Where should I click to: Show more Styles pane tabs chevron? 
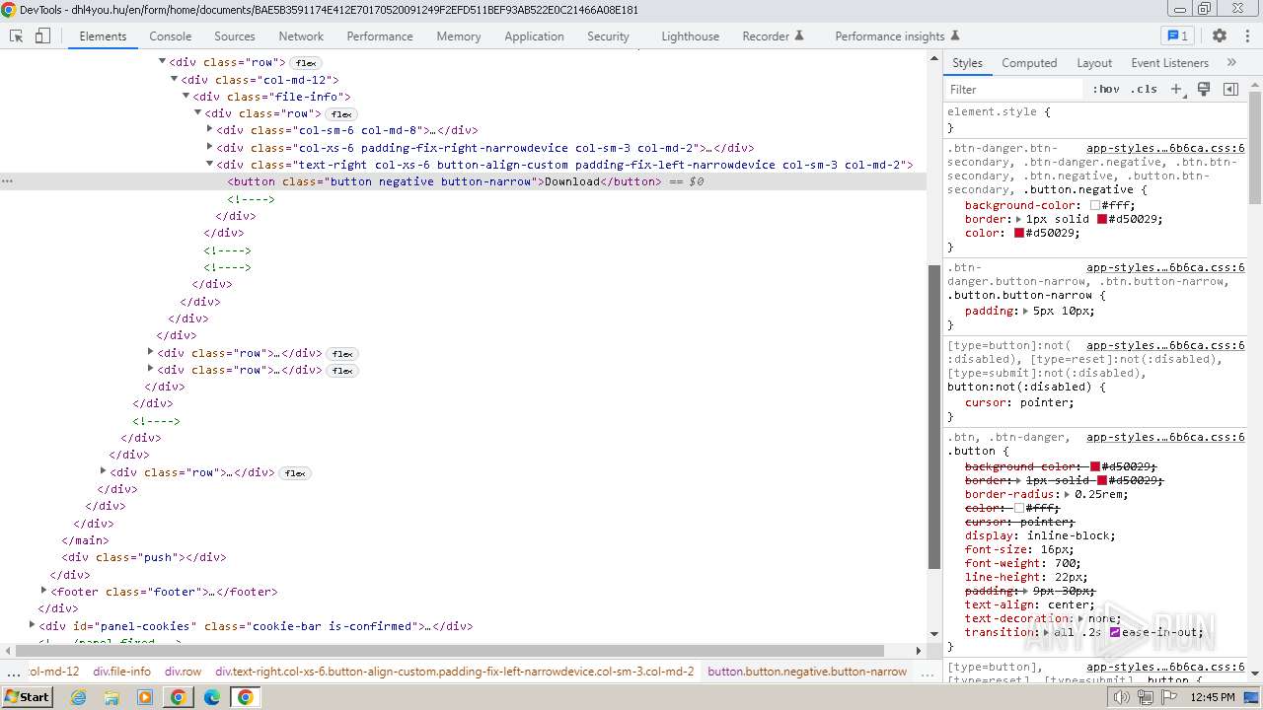coord(1231,62)
